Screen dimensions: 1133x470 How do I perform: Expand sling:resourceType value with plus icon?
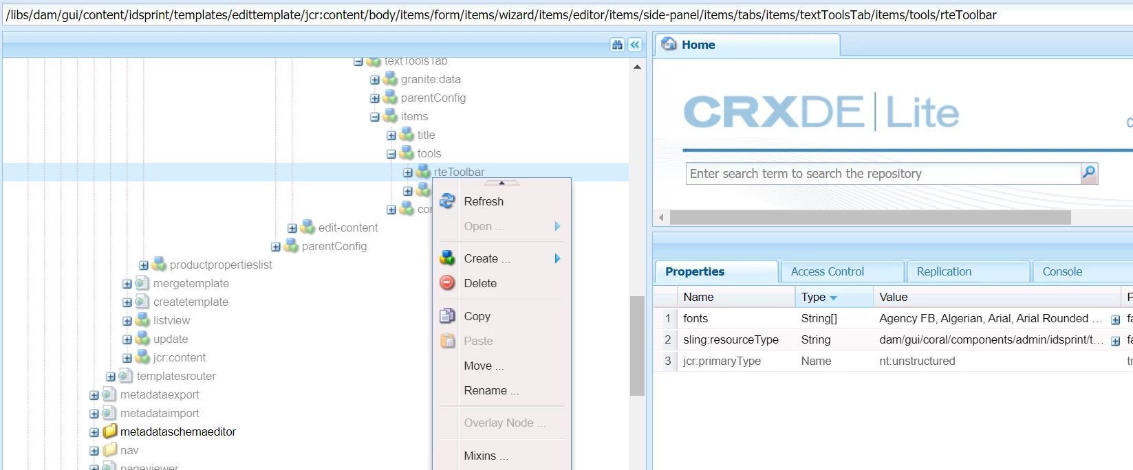pos(1115,341)
